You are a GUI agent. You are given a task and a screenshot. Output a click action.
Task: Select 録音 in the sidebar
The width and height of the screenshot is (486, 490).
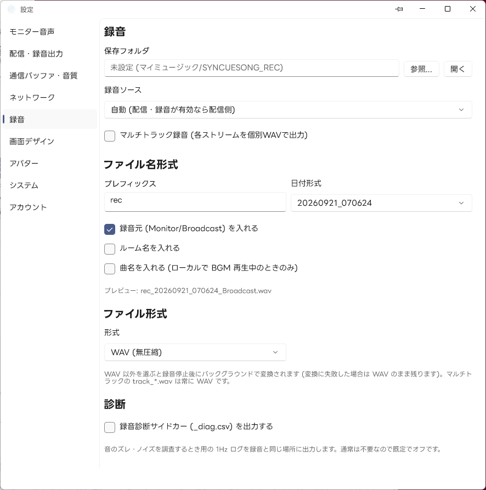point(50,119)
